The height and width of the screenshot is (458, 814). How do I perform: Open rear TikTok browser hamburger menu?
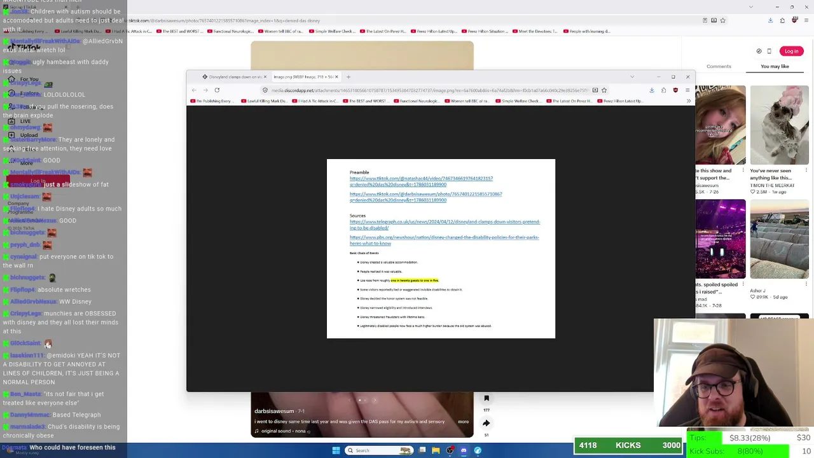pyautogui.click(x=806, y=20)
